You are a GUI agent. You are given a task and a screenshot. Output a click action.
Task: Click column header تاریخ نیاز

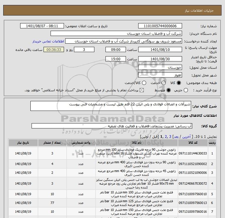pyautogui.click(x=23, y=143)
